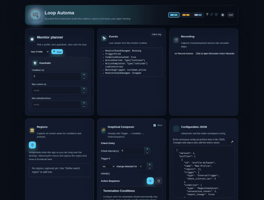Click the Vite logo icon in header
The image size is (264, 200).
(x=207, y=14)
